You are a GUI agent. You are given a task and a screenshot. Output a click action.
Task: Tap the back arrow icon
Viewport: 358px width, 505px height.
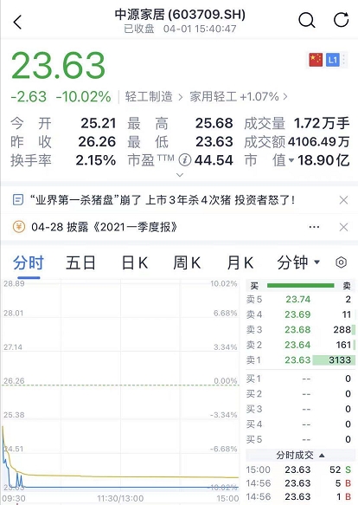(x=17, y=23)
